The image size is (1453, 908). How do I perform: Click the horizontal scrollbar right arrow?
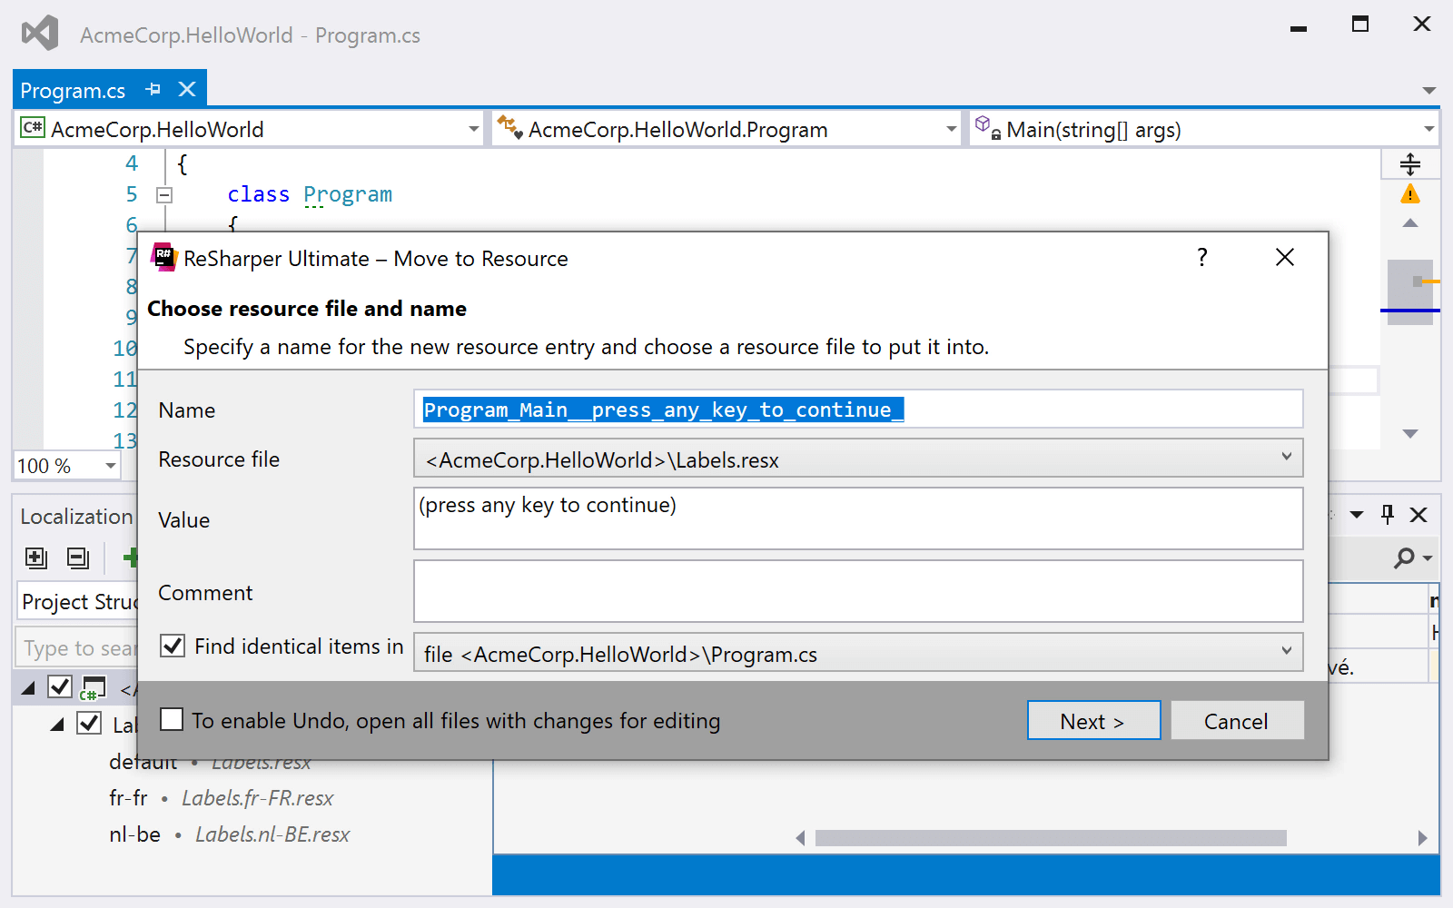[x=1422, y=838]
